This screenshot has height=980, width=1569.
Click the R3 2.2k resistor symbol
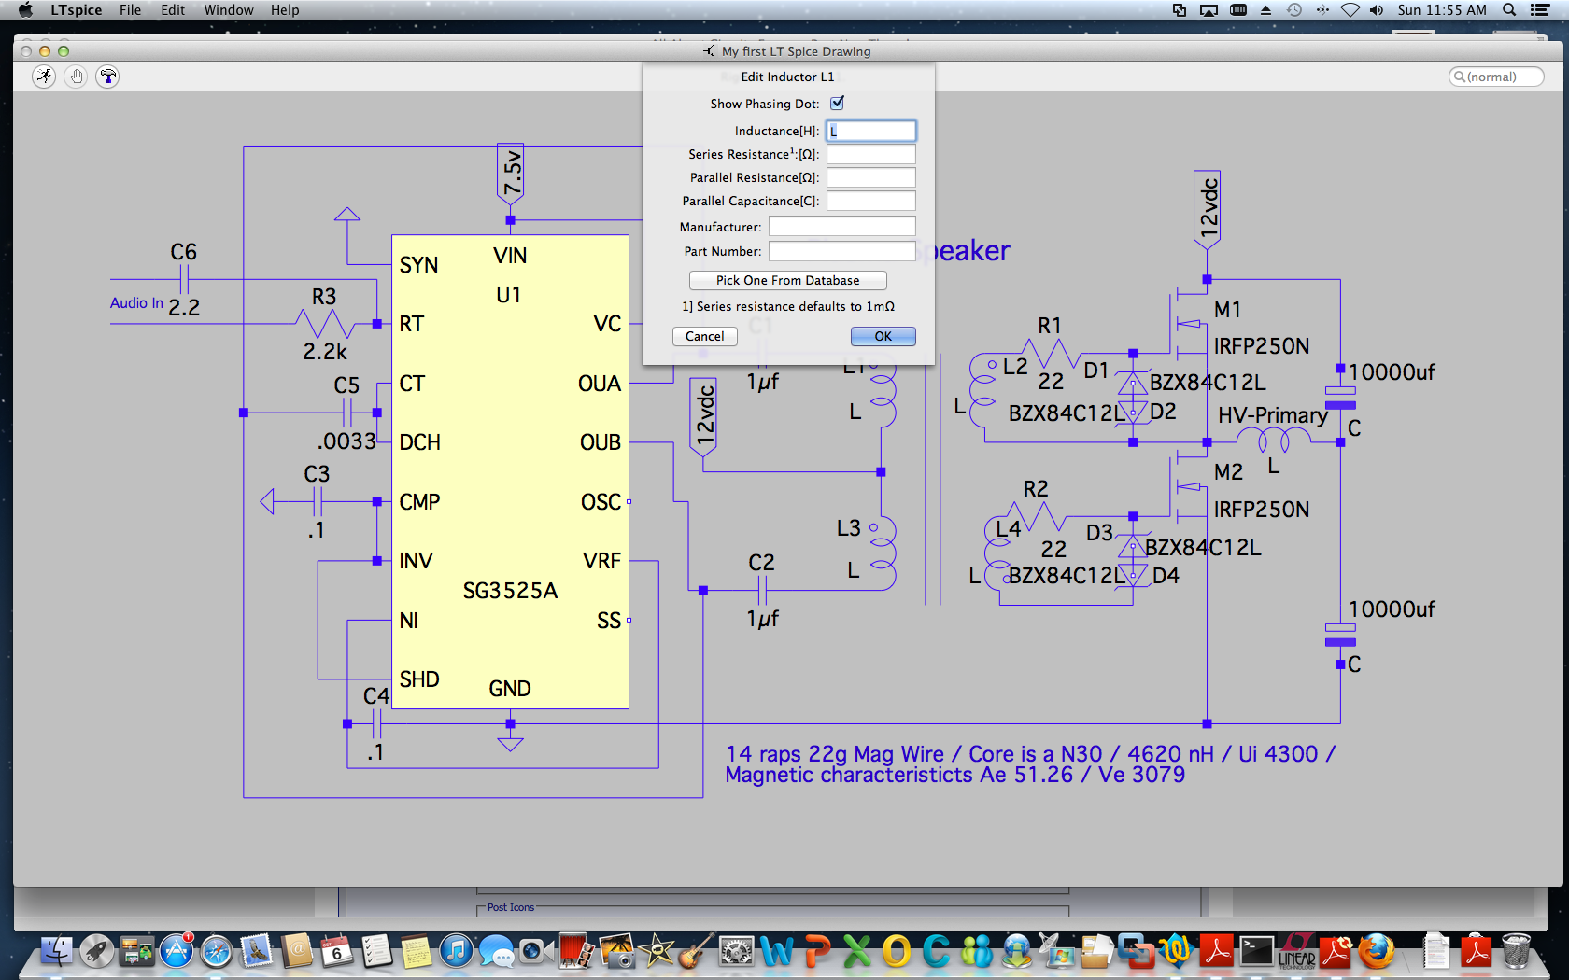(324, 324)
